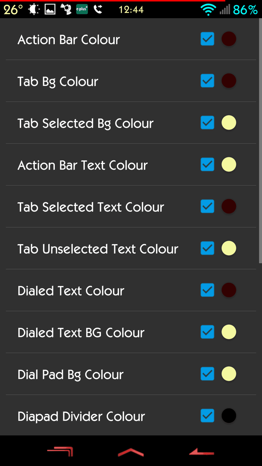Open the Tab Selected Bg Colour yellow swatch
Viewport: 262px width, 466px height.
(229, 123)
